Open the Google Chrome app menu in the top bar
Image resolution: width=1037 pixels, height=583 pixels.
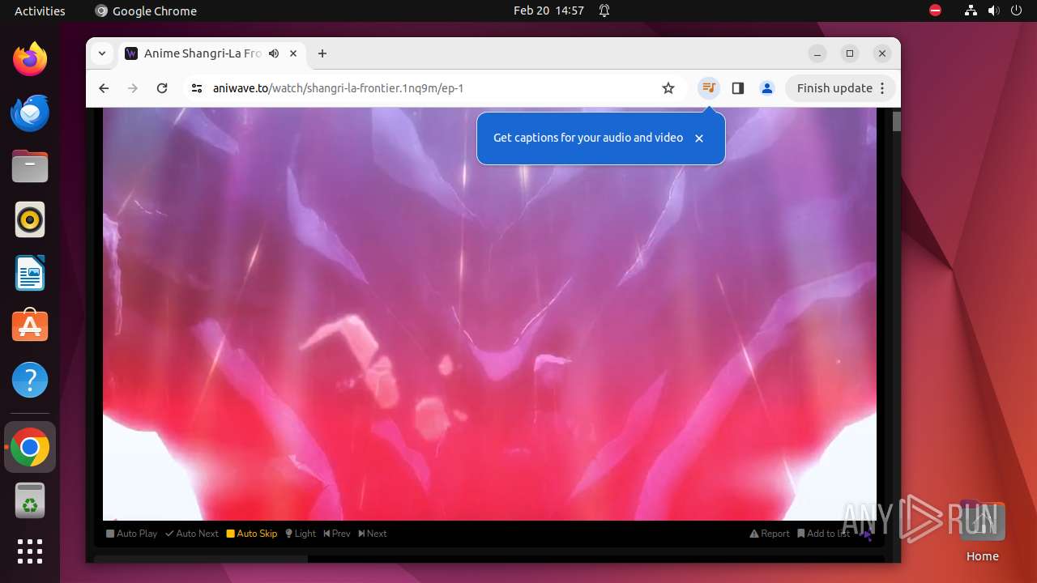point(146,11)
